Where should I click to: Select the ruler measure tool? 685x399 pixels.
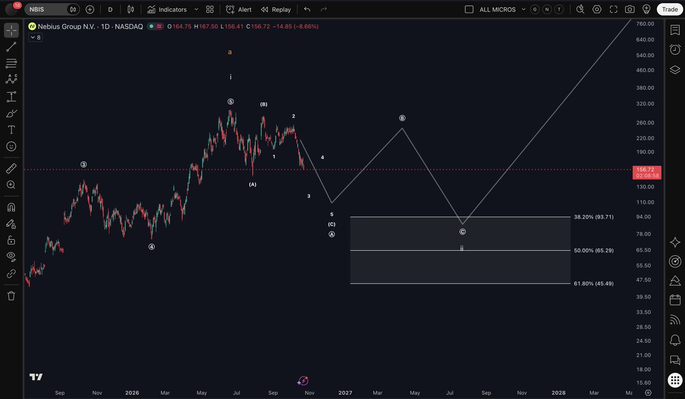11,169
